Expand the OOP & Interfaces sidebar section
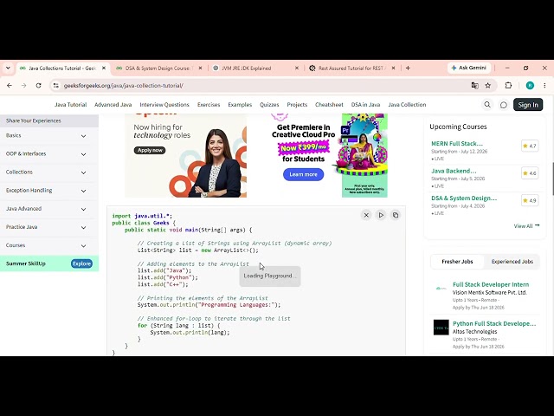The width and height of the screenshot is (554, 416). tap(49, 154)
